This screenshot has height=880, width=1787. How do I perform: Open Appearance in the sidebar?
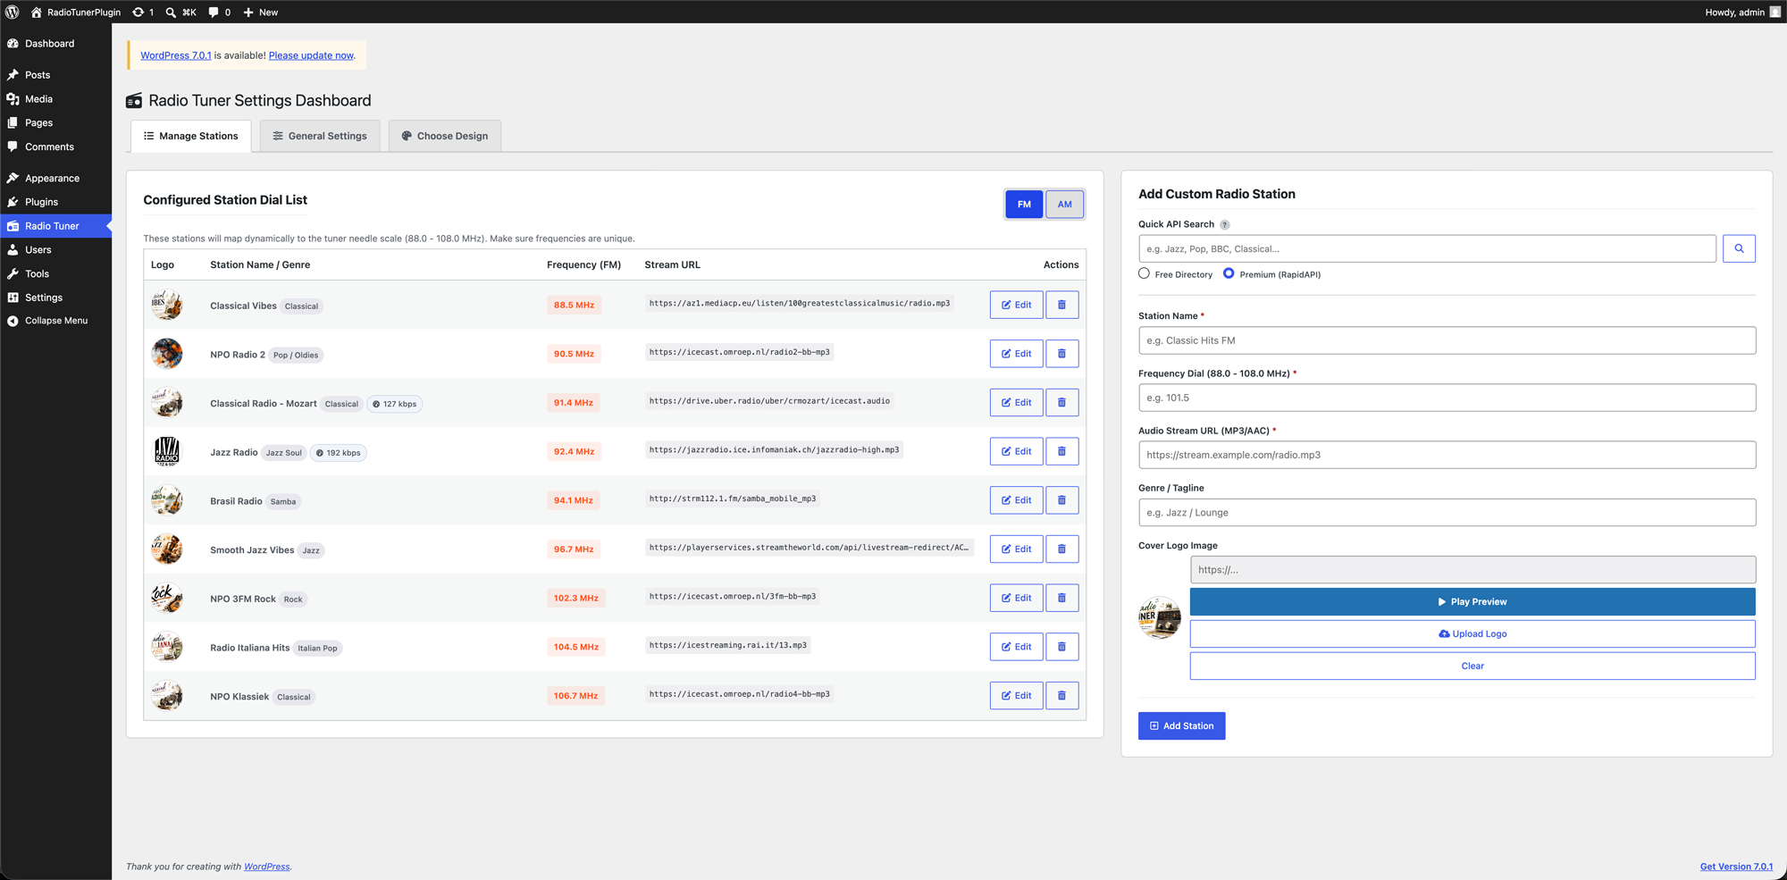[x=55, y=179]
